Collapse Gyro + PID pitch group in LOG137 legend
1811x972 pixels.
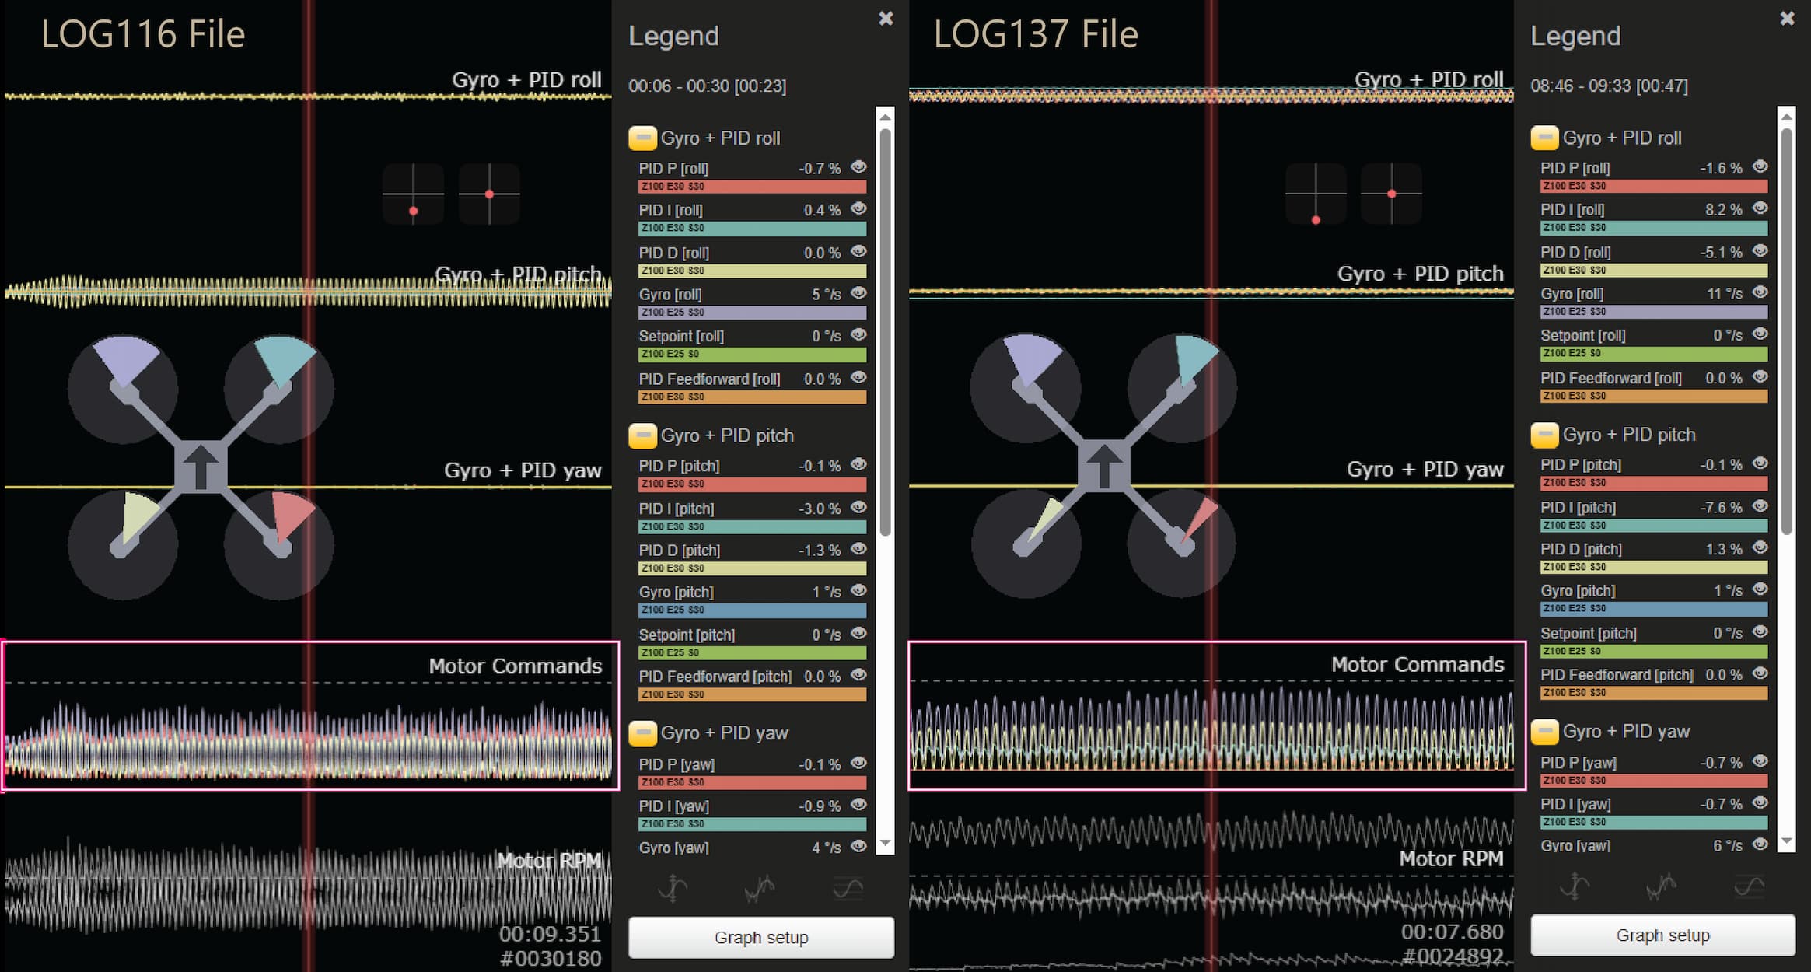coord(1544,435)
